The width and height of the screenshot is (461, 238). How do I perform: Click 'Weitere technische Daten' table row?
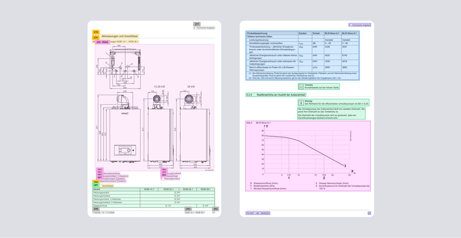303,36
